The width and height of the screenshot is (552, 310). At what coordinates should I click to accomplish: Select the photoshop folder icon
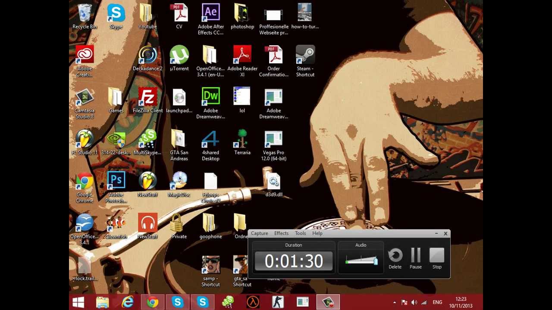point(242,17)
